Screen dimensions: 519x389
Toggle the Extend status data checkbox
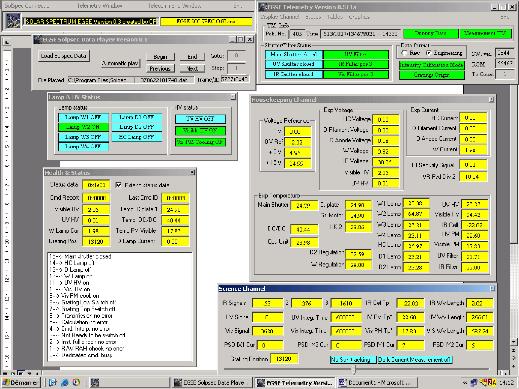pos(119,185)
